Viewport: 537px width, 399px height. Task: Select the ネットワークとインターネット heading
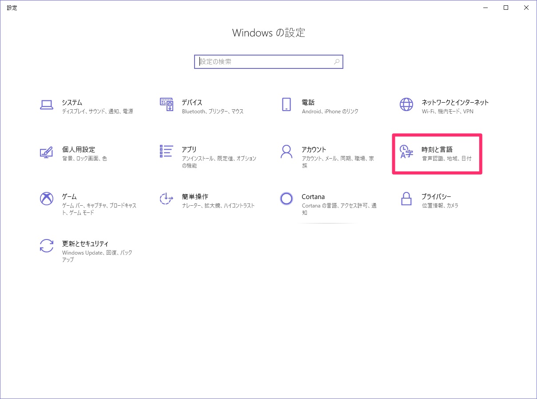point(455,102)
